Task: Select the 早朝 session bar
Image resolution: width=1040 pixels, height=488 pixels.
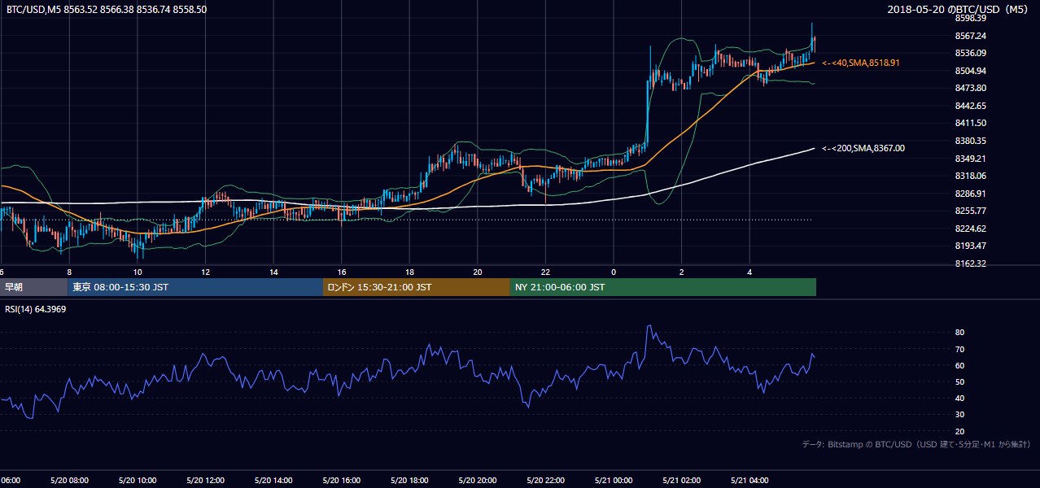Action: (x=34, y=287)
